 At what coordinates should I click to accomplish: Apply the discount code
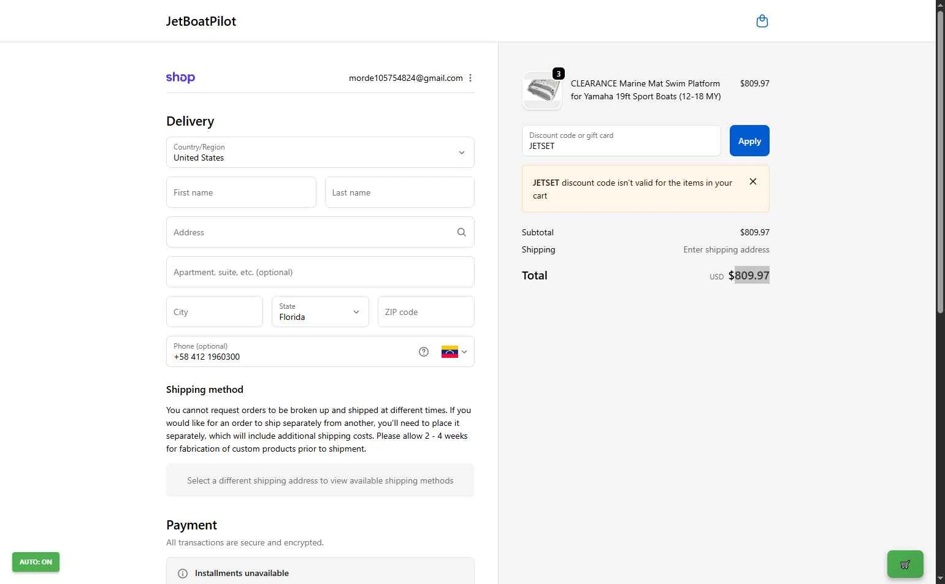click(749, 141)
